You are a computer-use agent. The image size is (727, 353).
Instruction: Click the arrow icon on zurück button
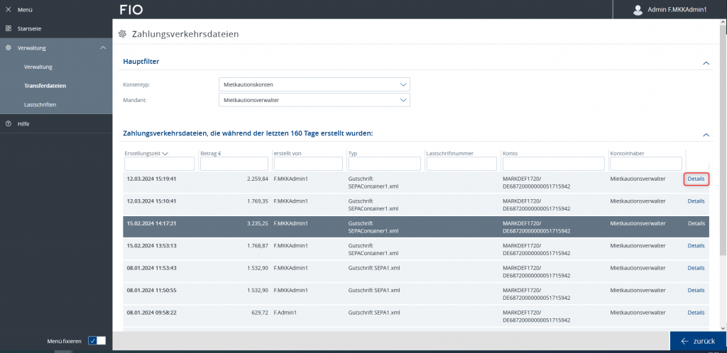click(x=684, y=341)
